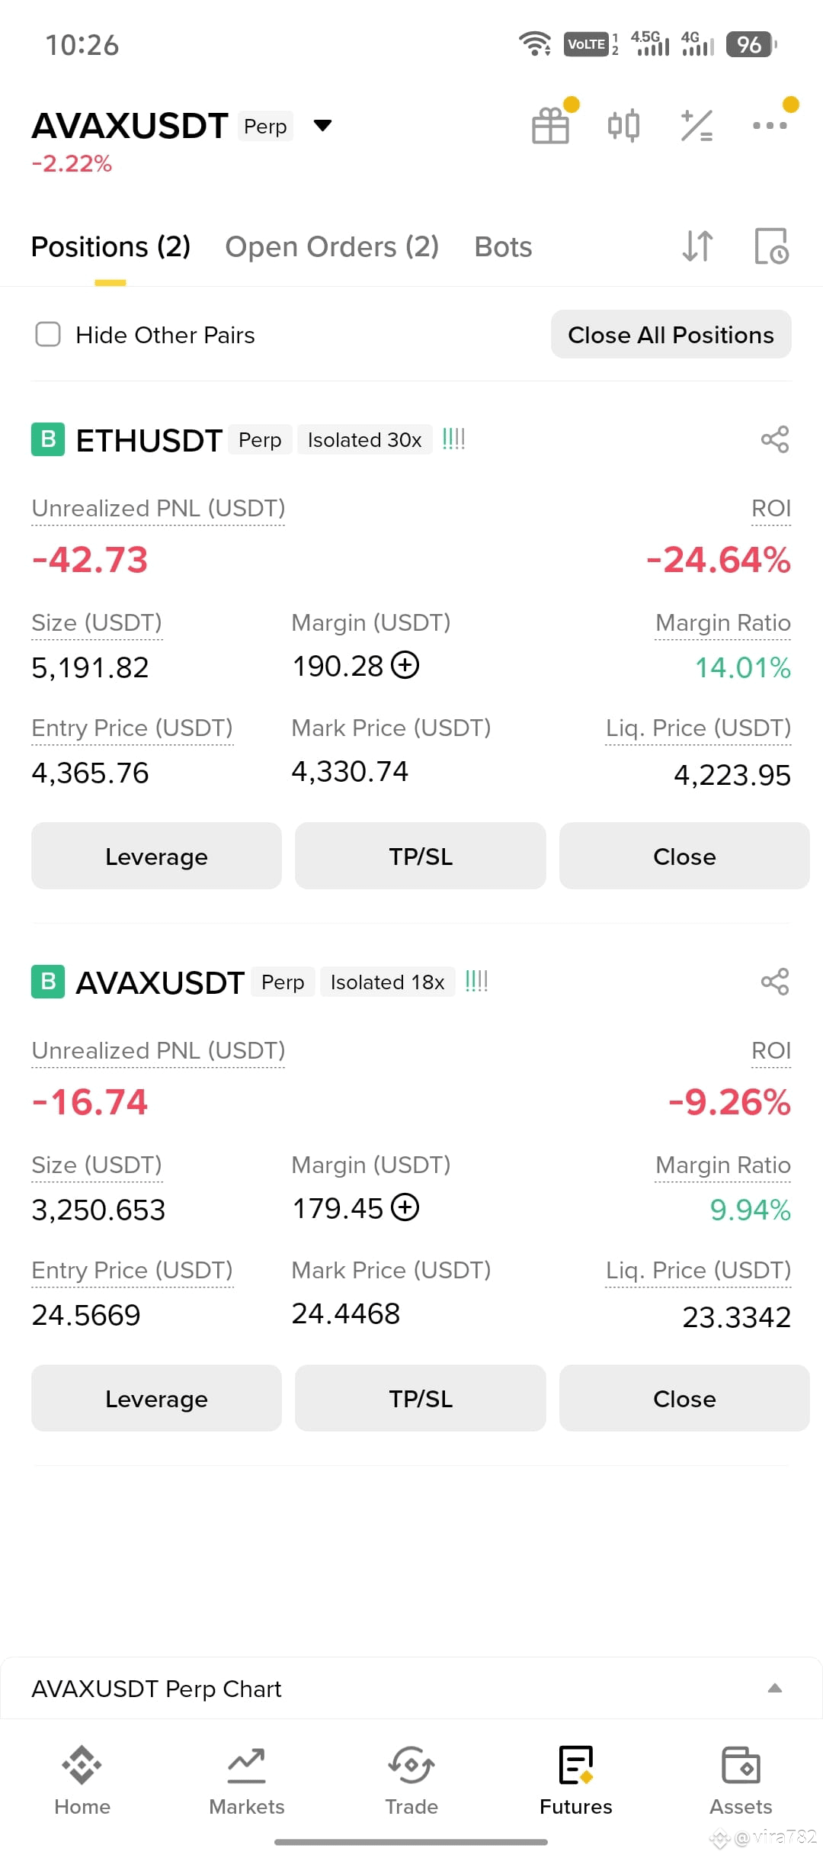Open the calculator plus-minus icon
Image resolution: width=823 pixels, height=1858 pixels.
click(x=697, y=125)
